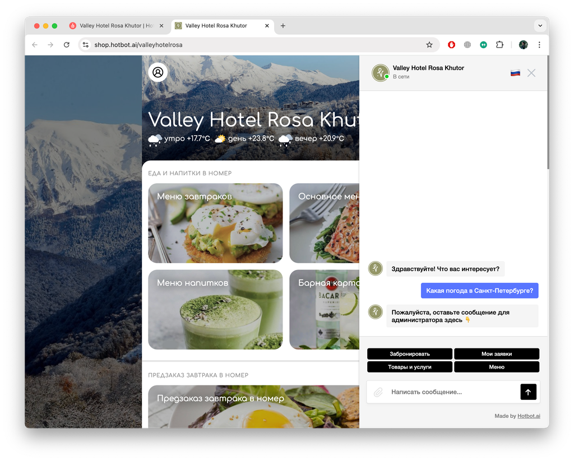Open a new browser tab

pos(283,26)
